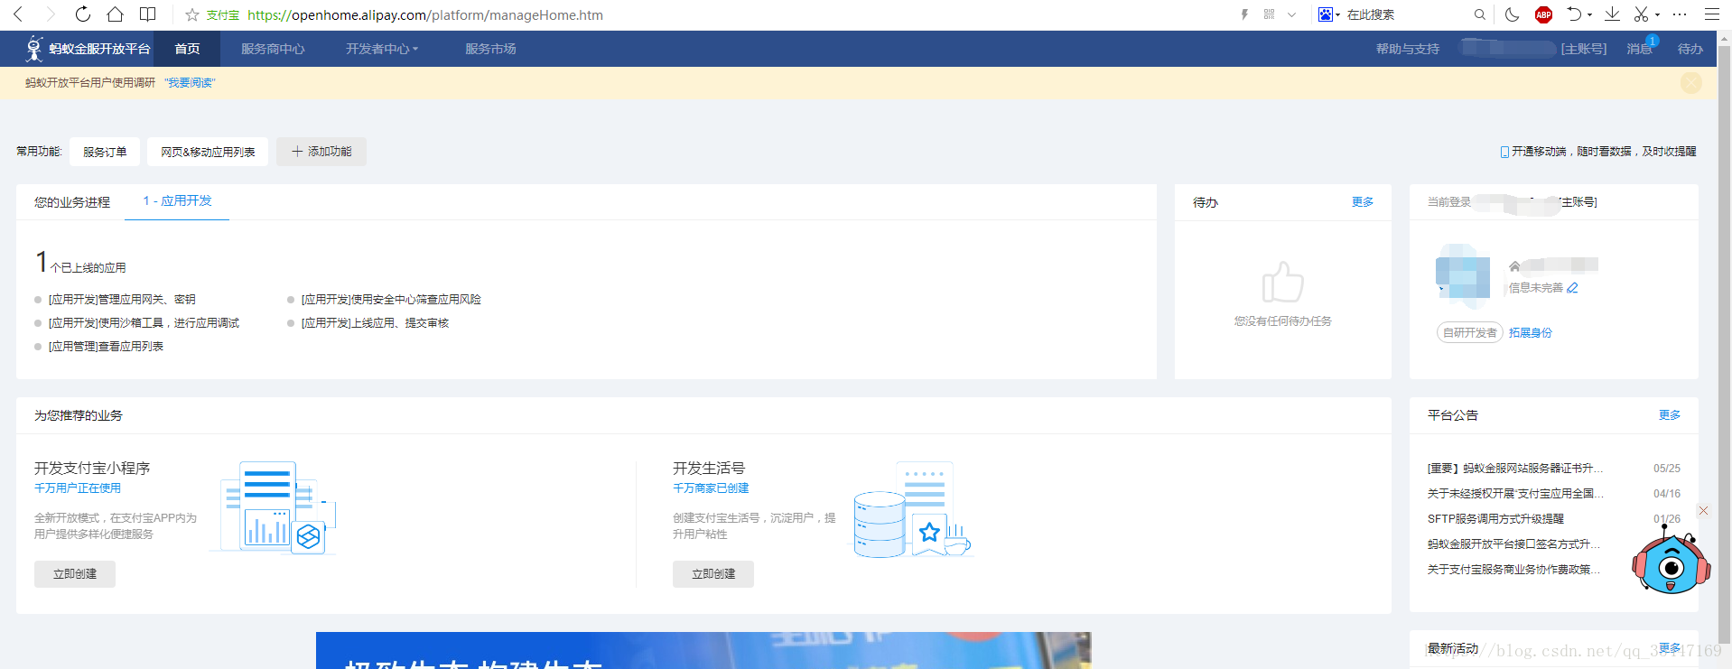The height and width of the screenshot is (669, 1732).
Task: Click the scissors screenshot tool icon
Action: click(x=1641, y=14)
